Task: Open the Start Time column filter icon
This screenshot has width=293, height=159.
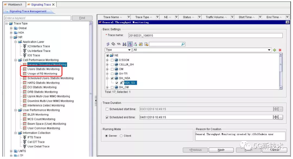Action: click(x=260, y=17)
